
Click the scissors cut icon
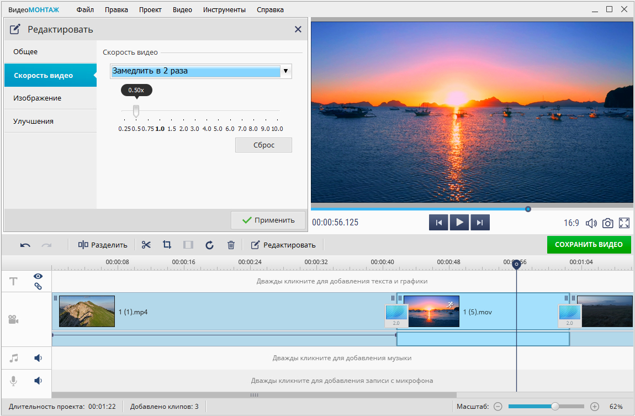pos(146,245)
